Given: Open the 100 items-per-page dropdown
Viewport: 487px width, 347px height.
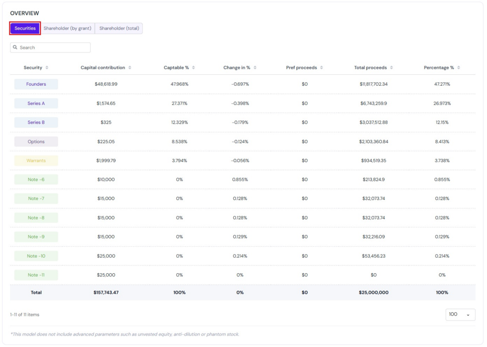Looking at the screenshot, I should coord(460,314).
